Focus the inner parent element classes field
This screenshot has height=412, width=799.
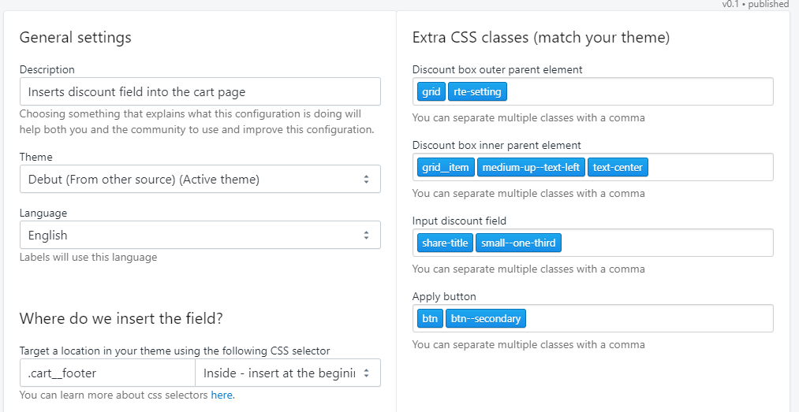click(x=710, y=168)
